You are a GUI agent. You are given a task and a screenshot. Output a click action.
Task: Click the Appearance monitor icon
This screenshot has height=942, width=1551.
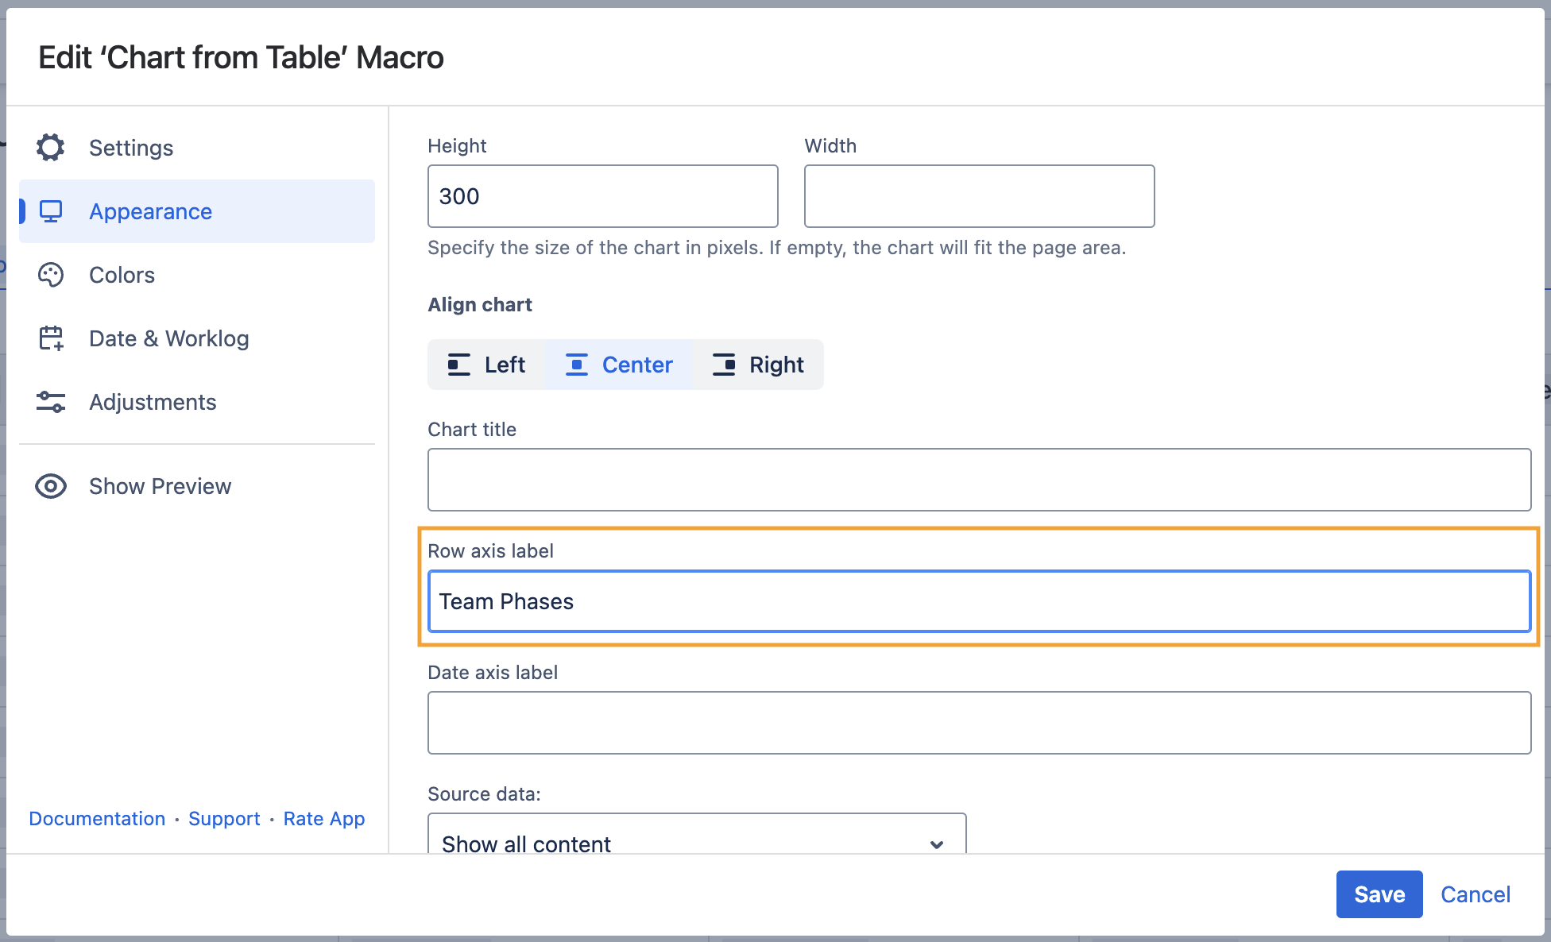51,211
